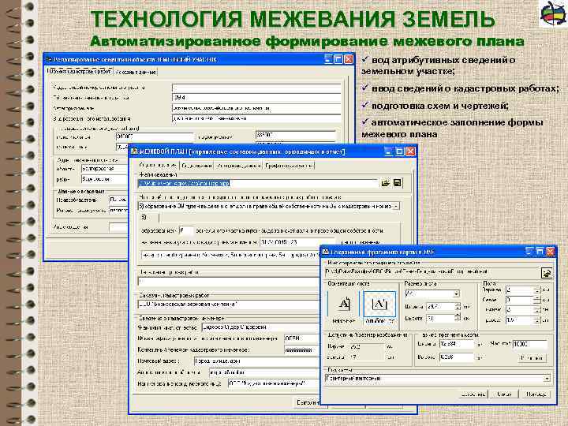Click the colorful logo in the slide corner
The width and height of the screenshot is (568, 426).
[x=553, y=13]
